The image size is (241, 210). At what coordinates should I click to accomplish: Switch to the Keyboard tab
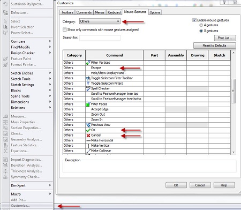(x=114, y=12)
